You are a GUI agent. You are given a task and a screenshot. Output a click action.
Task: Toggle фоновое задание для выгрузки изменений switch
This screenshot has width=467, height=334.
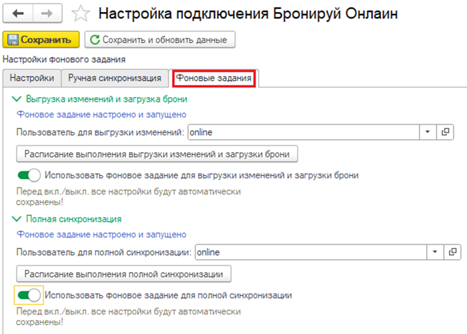[x=29, y=175]
